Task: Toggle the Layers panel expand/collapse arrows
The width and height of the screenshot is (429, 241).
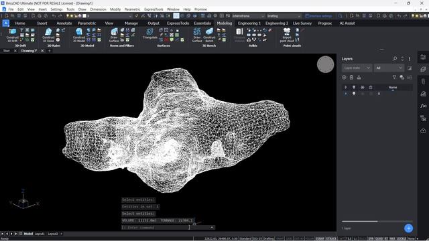Action: click(402, 59)
